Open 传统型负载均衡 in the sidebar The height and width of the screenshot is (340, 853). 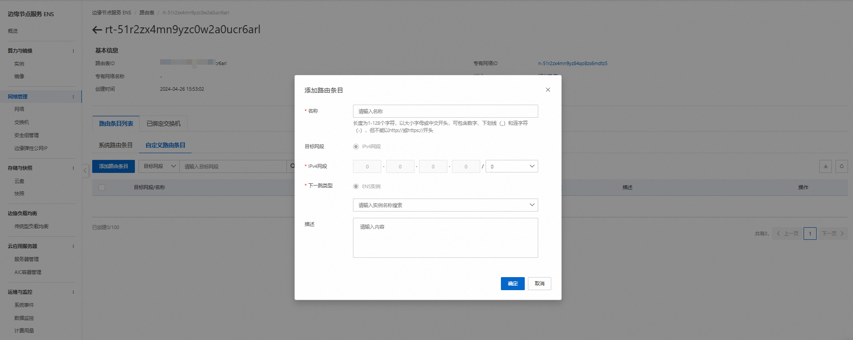[x=31, y=226]
